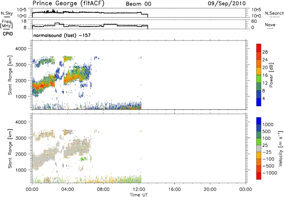Click the velocity color bar label "-100"
The image size is (284, 197).
coord(268,159)
